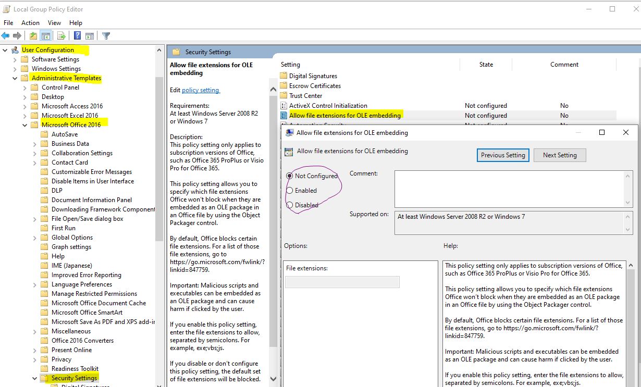Click the Comment column header
The image size is (641, 387).
[x=564, y=65]
